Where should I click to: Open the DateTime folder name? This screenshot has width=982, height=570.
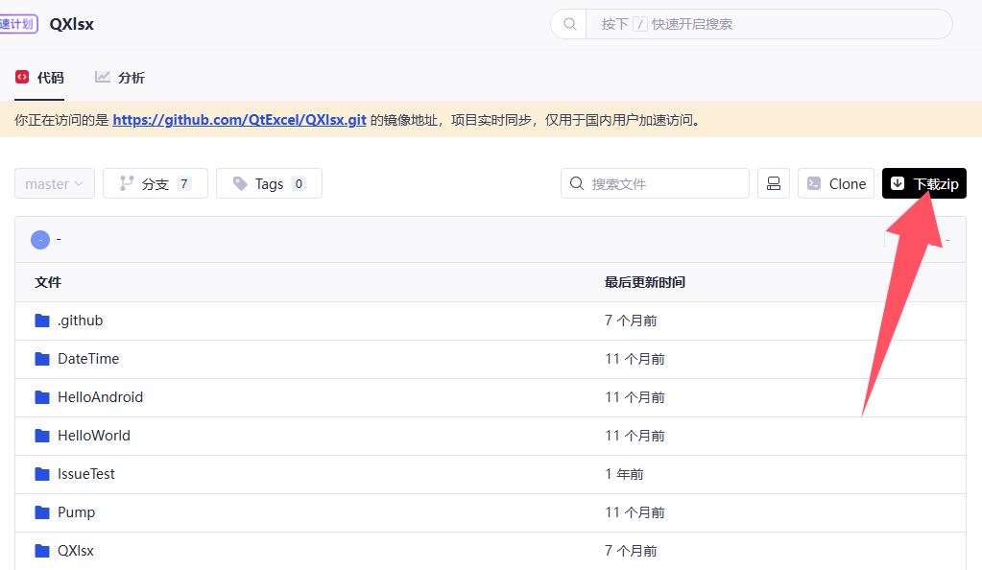88,359
